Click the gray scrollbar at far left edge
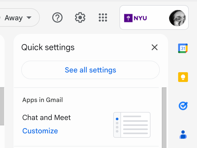Screen dimensions: 197x148 coord(2,106)
